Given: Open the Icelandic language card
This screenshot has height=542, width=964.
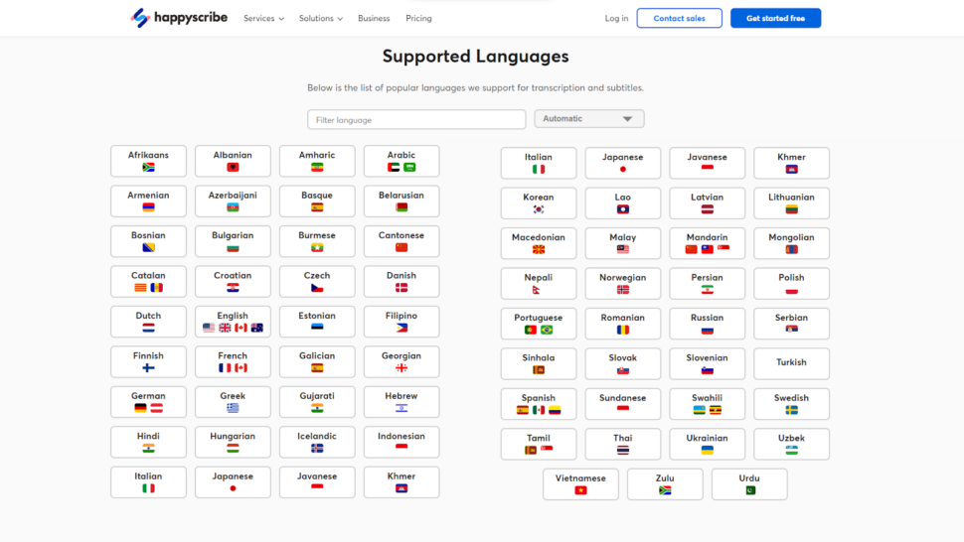Looking at the screenshot, I should click(x=317, y=442).
